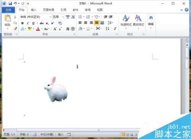
Task: Expand the Multilevel list dropdown
Action: (x=99, y=17)
